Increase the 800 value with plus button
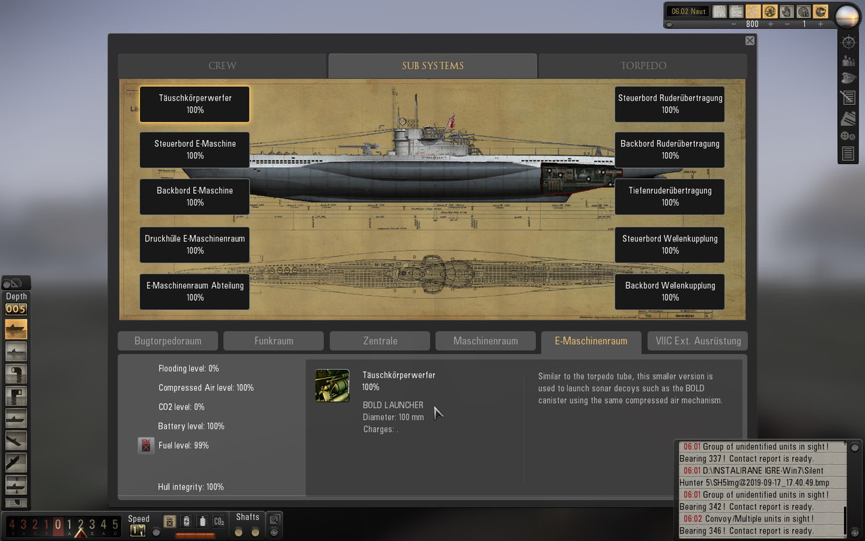Viewport: 865px width, 541px height. pos(770,24)
